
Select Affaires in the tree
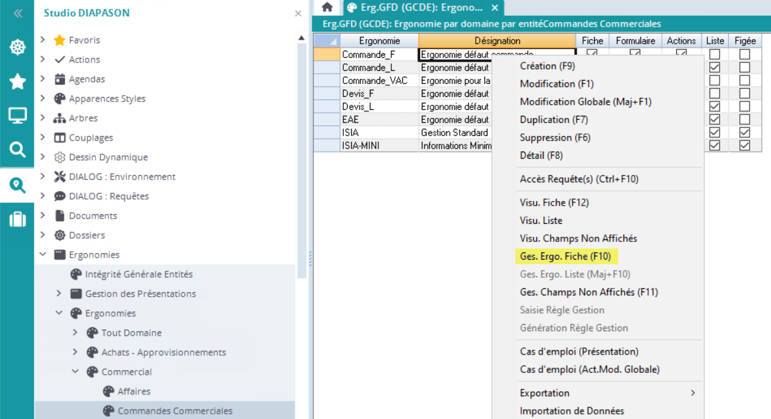pos(134,391)
